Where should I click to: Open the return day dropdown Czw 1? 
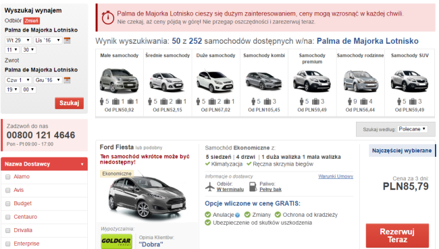tap(18, 80)
